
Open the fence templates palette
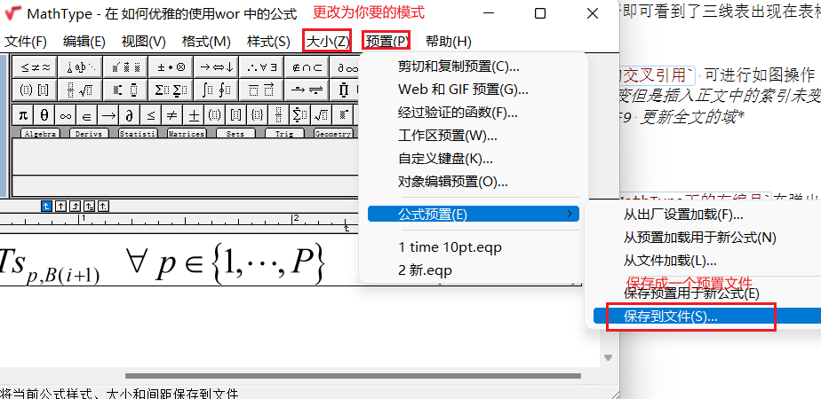35,90
